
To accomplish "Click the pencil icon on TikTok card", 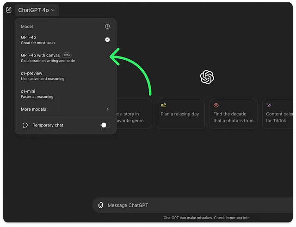I will (269, 105).
